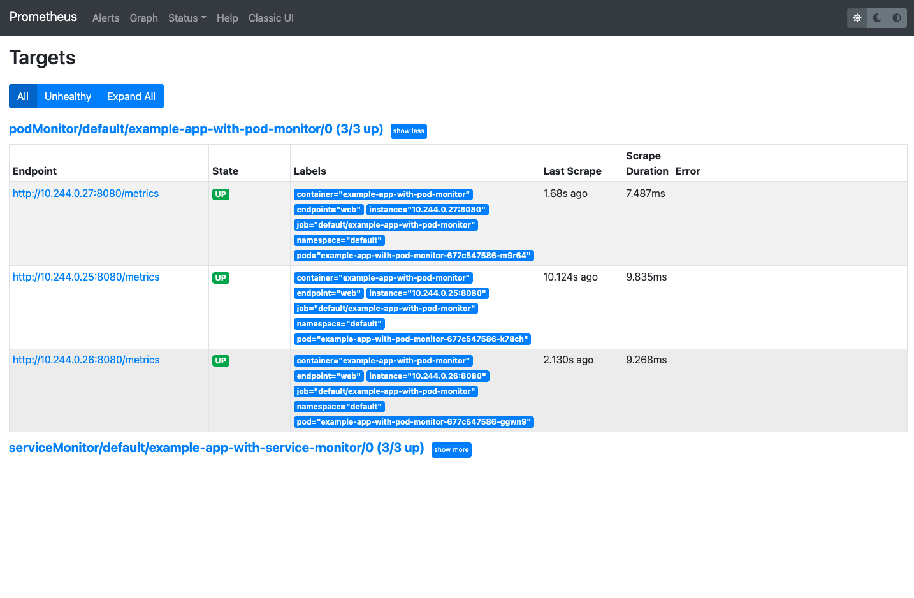
Task: Switch to Classic UI
Action: pyautogui.click(x=271, y=18)
